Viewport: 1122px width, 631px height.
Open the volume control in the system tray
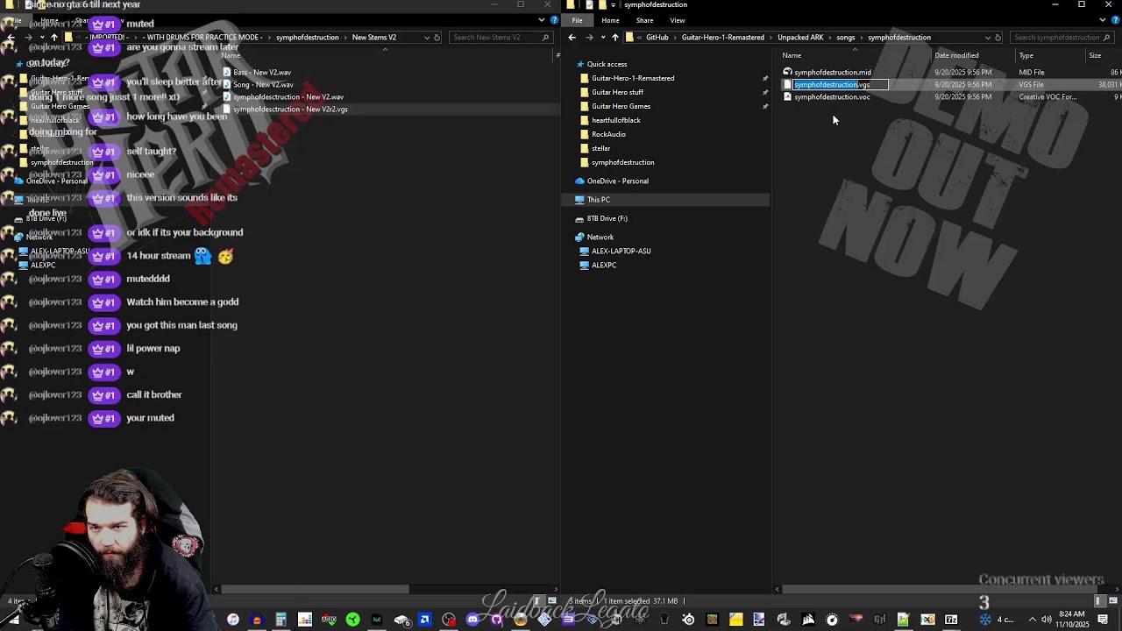pyautogui.click(x=1047, y=620)
